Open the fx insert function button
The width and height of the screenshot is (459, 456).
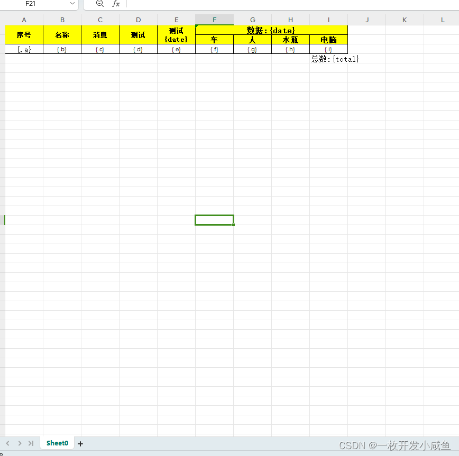[116, 4]
